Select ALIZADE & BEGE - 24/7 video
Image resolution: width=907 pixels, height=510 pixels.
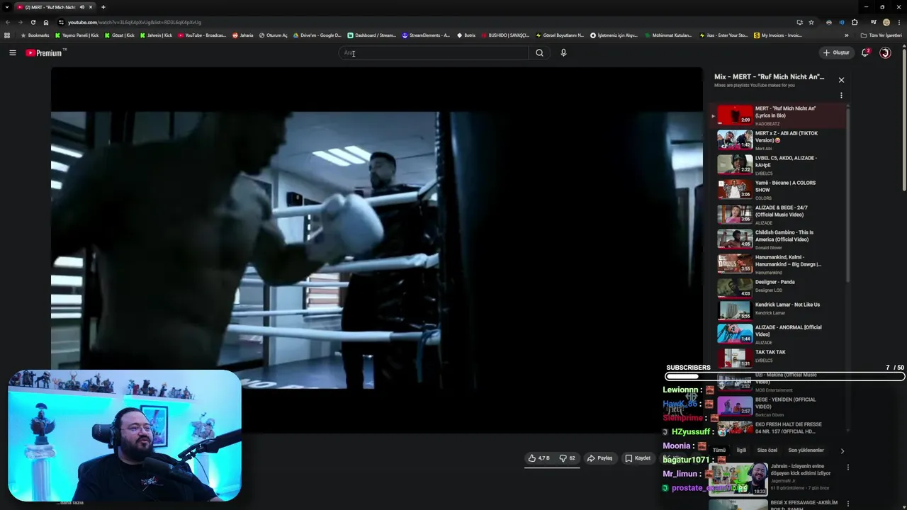pos(778,214)
